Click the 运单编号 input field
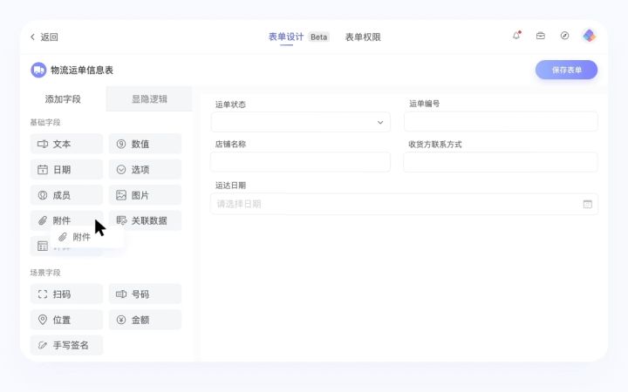 [x=501, y=122]
